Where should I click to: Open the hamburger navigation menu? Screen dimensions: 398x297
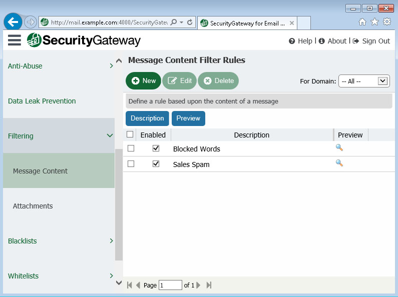click(x=14, y=40)
